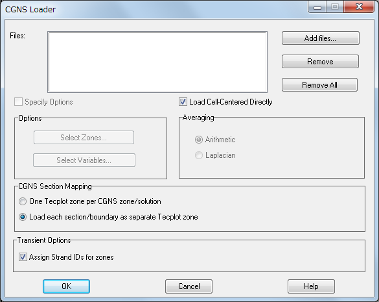Click inside the Files list box

(x=157, y=62)
